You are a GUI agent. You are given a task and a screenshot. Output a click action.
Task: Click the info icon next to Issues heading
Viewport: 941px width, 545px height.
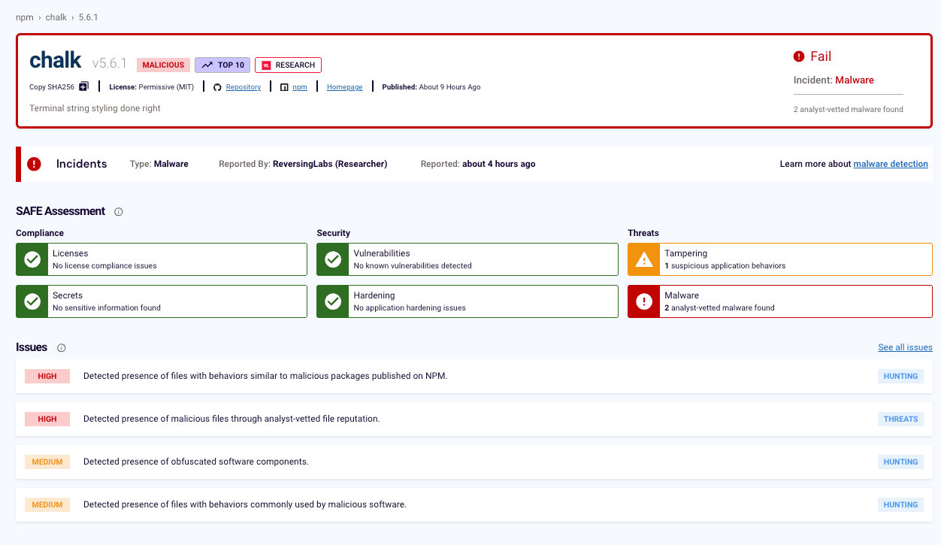[x=61, y=347]
